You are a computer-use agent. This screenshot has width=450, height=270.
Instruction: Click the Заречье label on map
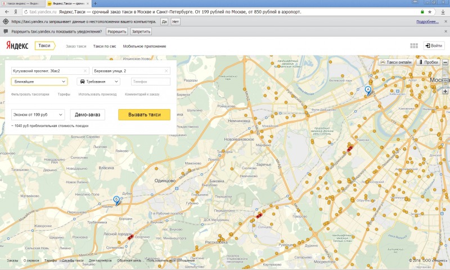(x=263, y=164)
